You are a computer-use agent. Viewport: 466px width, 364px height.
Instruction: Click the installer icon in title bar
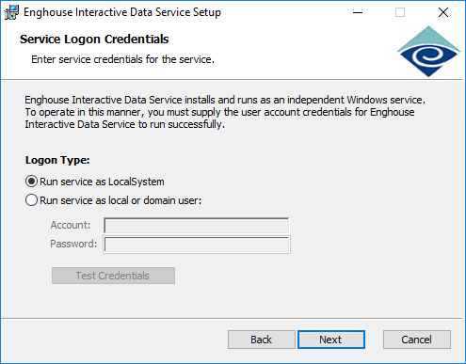click(11, 12)
